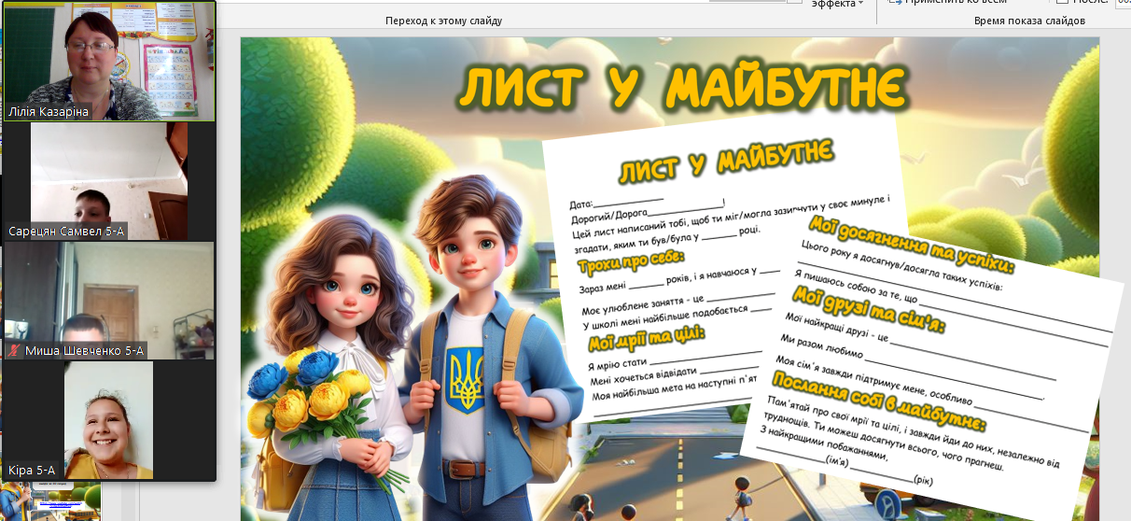Click the large 'ЛИСТ У МАЙБУТНЄ' slide title
Screen dimensions: 1131x521
point(681,88)
